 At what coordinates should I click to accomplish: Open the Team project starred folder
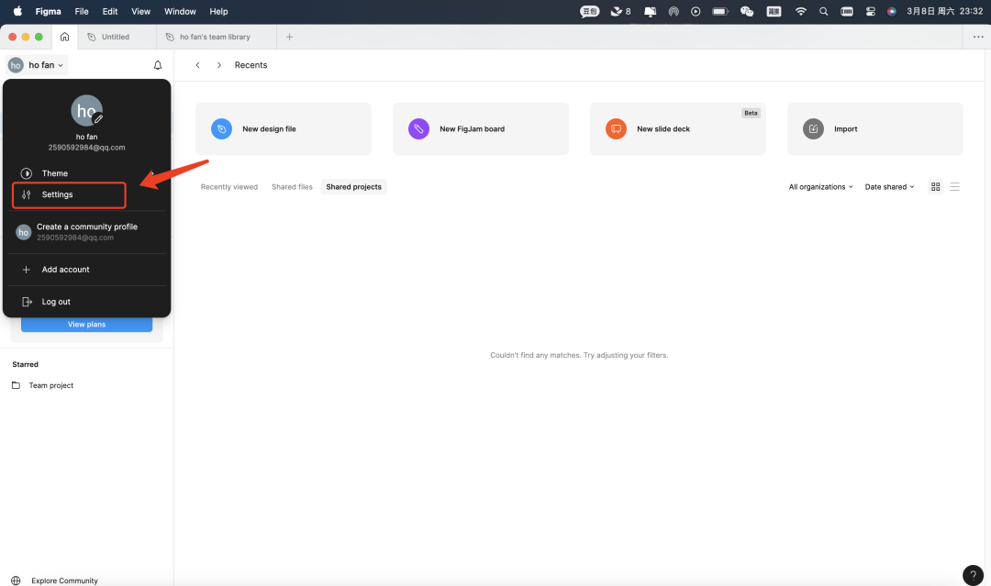click(x=50, y=386)
